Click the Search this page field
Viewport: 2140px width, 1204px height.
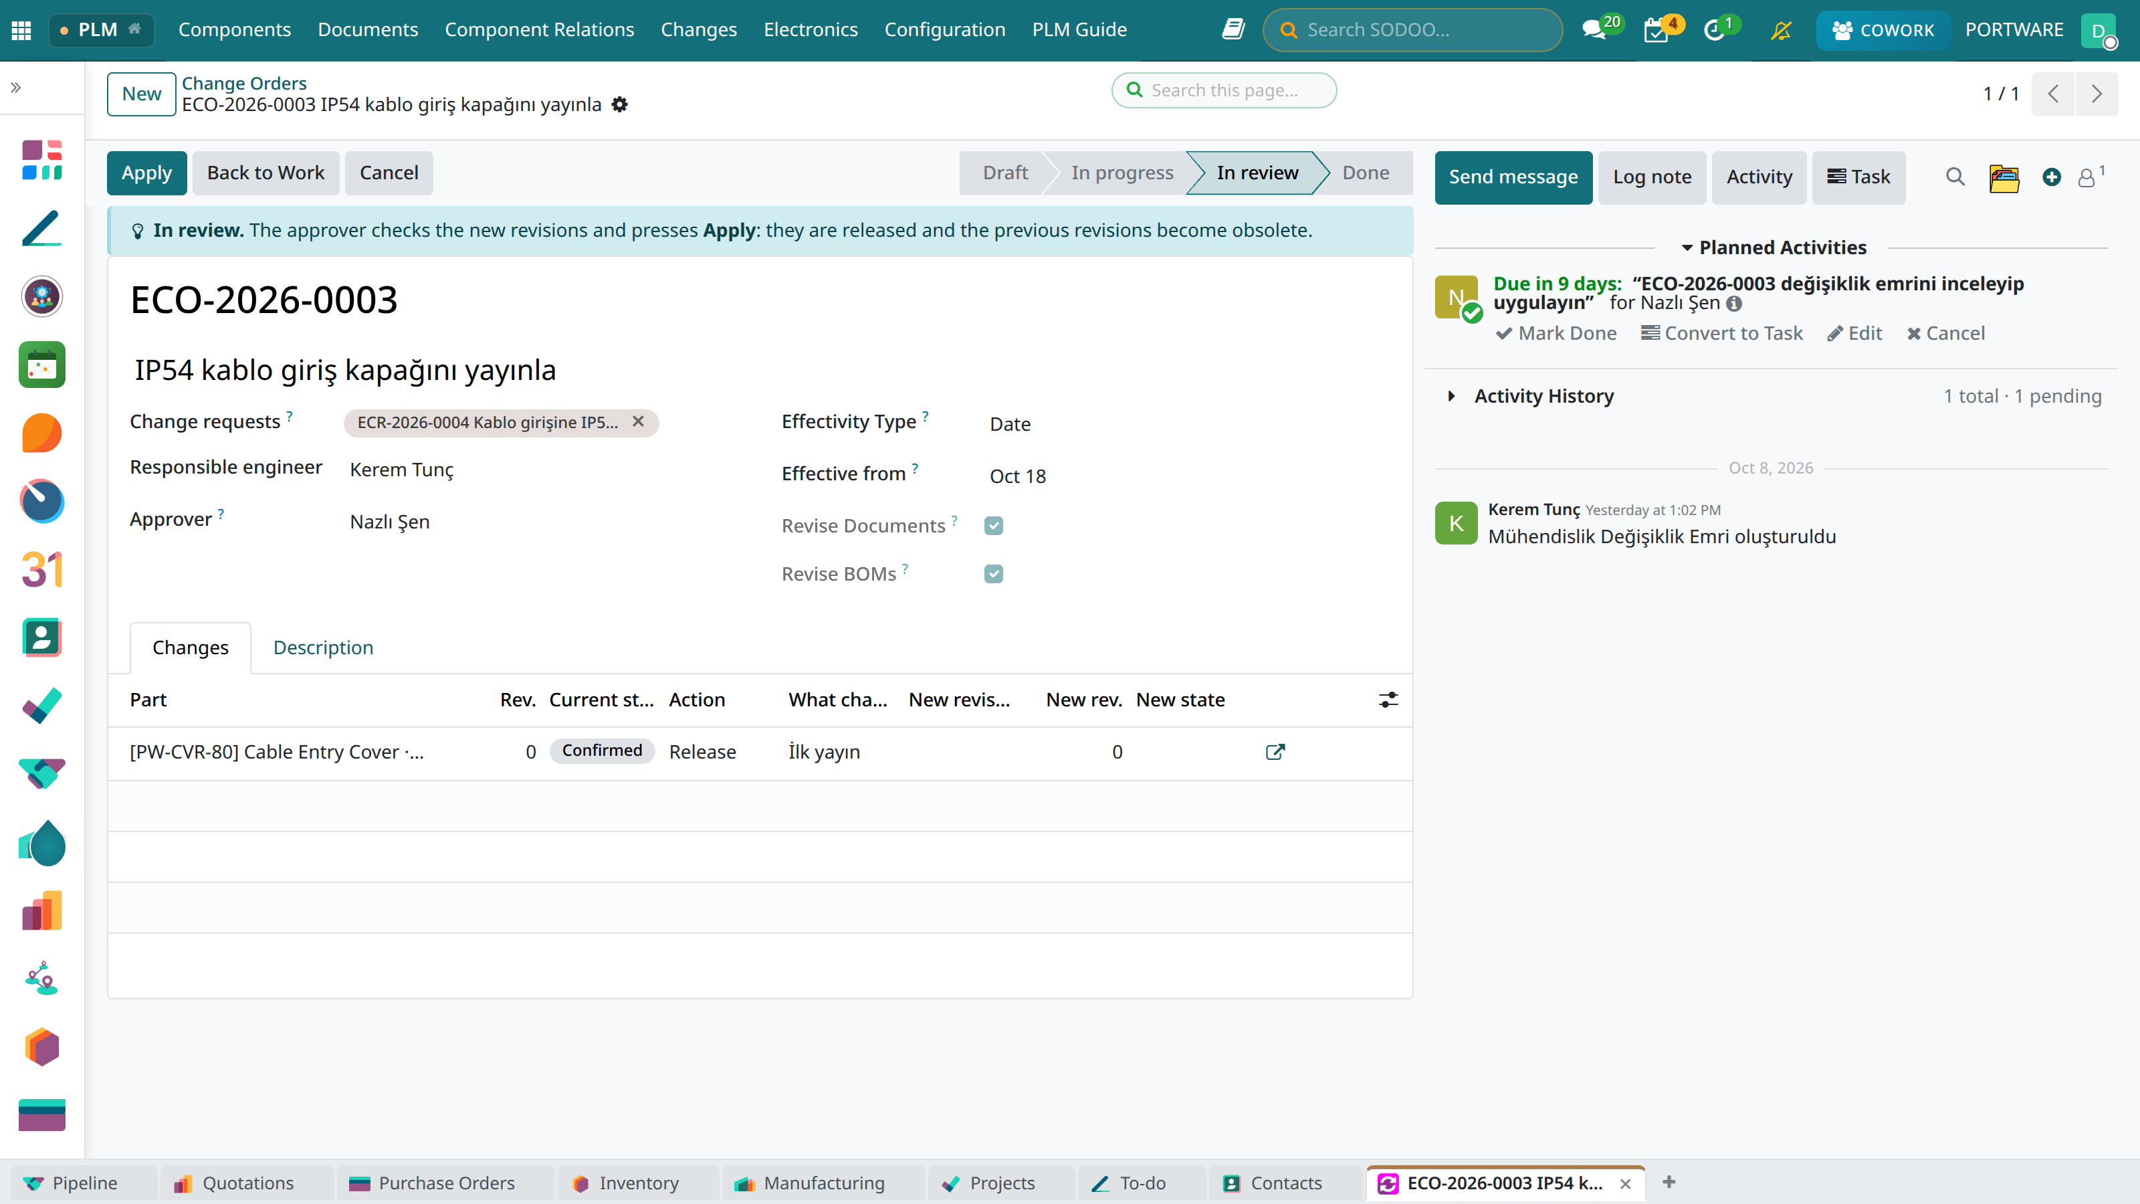pyautogui.click(x=1224, y=90)
